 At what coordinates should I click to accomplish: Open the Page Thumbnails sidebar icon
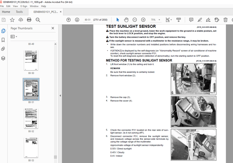[3, 31]
